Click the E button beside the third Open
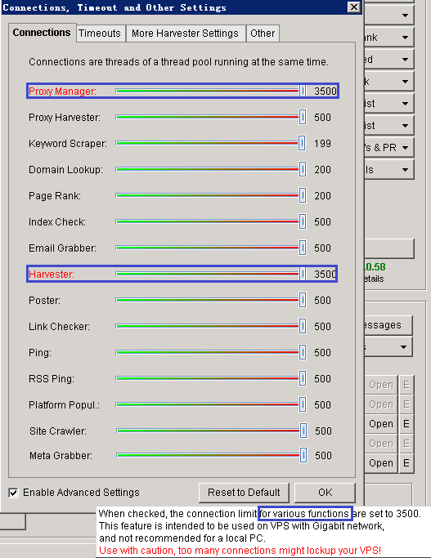Image resolution: width=431 pixels, height=558 pixels. (406, 424)
